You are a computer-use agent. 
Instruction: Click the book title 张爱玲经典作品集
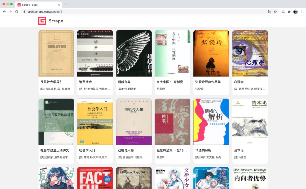point(208,82)
